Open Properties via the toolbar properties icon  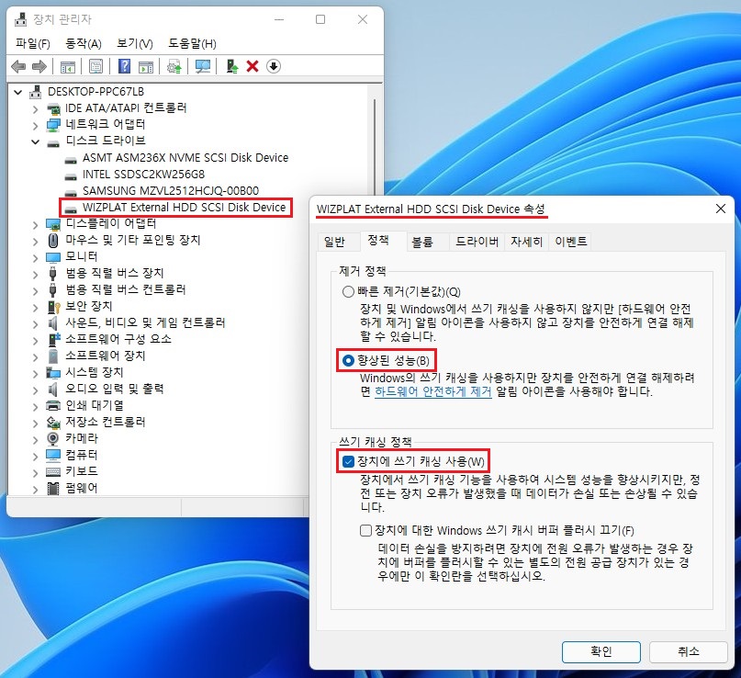click(95, 67)
